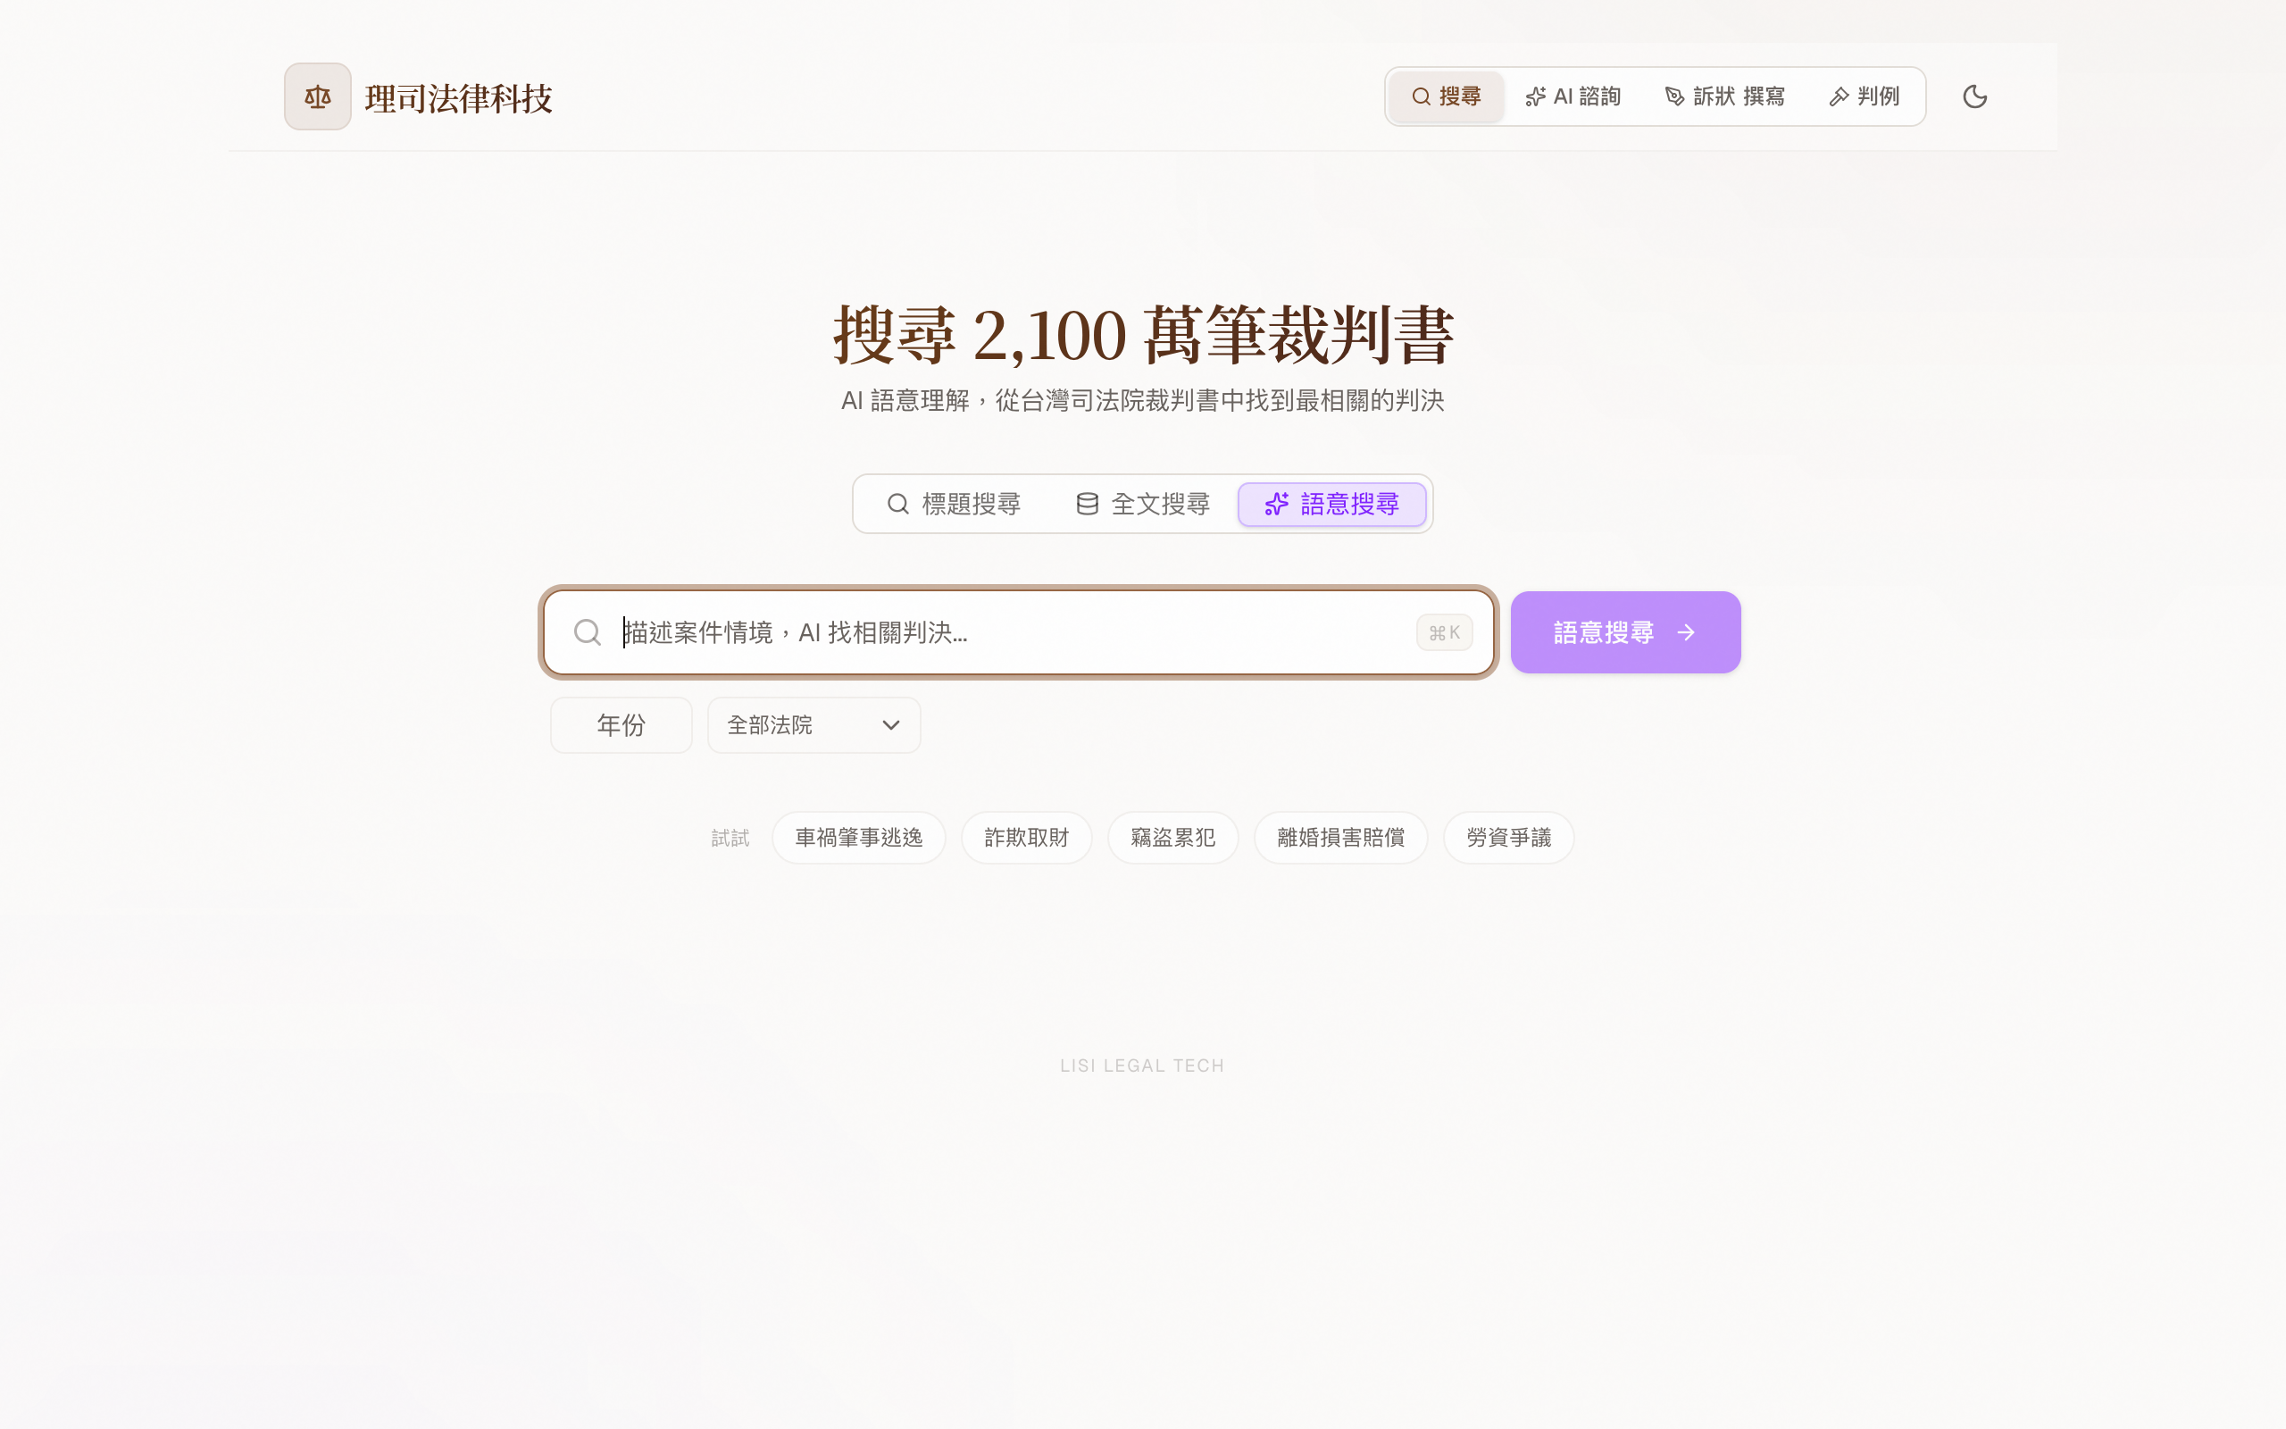
Task: Click magnifier icon inside search box
Action: click(x=588, y=632)
